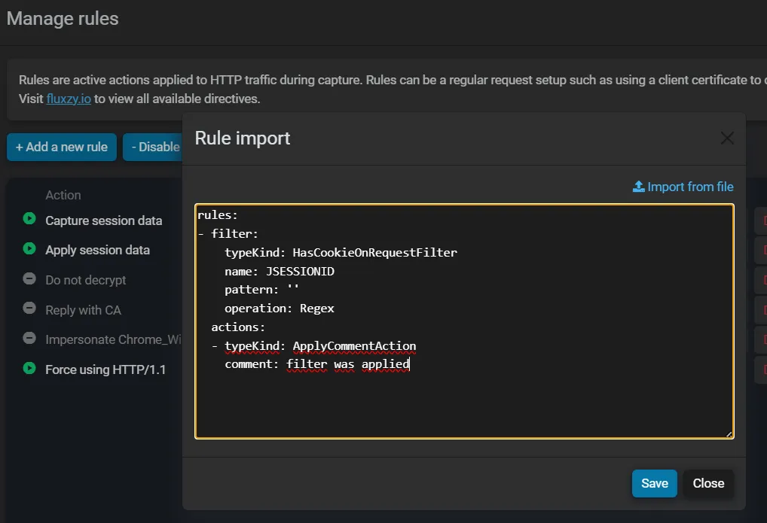Screen dimensions: 767x523
Task: Click the Close button in Rule import
Action: coord(708,483)
